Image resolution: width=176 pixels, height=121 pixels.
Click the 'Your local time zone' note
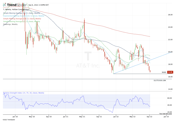click(x=165, y=114)
